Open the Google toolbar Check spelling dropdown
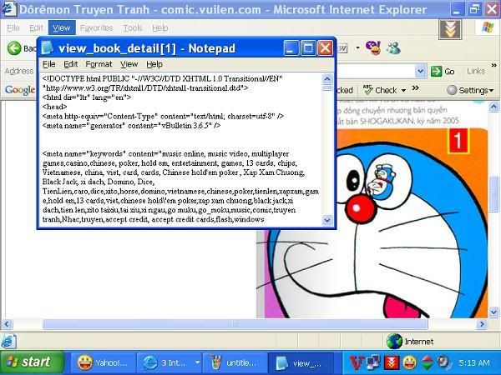The height and width of the screenshot is (375, 501). [x=403, y=91]
